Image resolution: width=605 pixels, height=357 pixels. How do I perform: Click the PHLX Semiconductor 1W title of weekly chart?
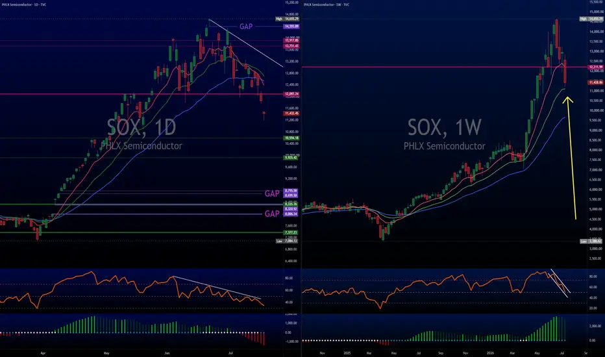click(x=327, y=5)
